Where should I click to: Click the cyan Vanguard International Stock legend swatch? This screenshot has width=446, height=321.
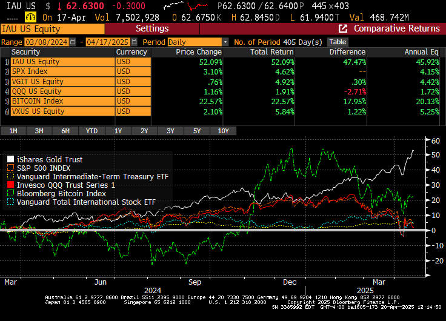[x=10, y=202]
